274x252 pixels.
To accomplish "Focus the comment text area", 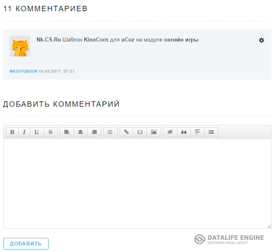I will (x=137, y=183).
